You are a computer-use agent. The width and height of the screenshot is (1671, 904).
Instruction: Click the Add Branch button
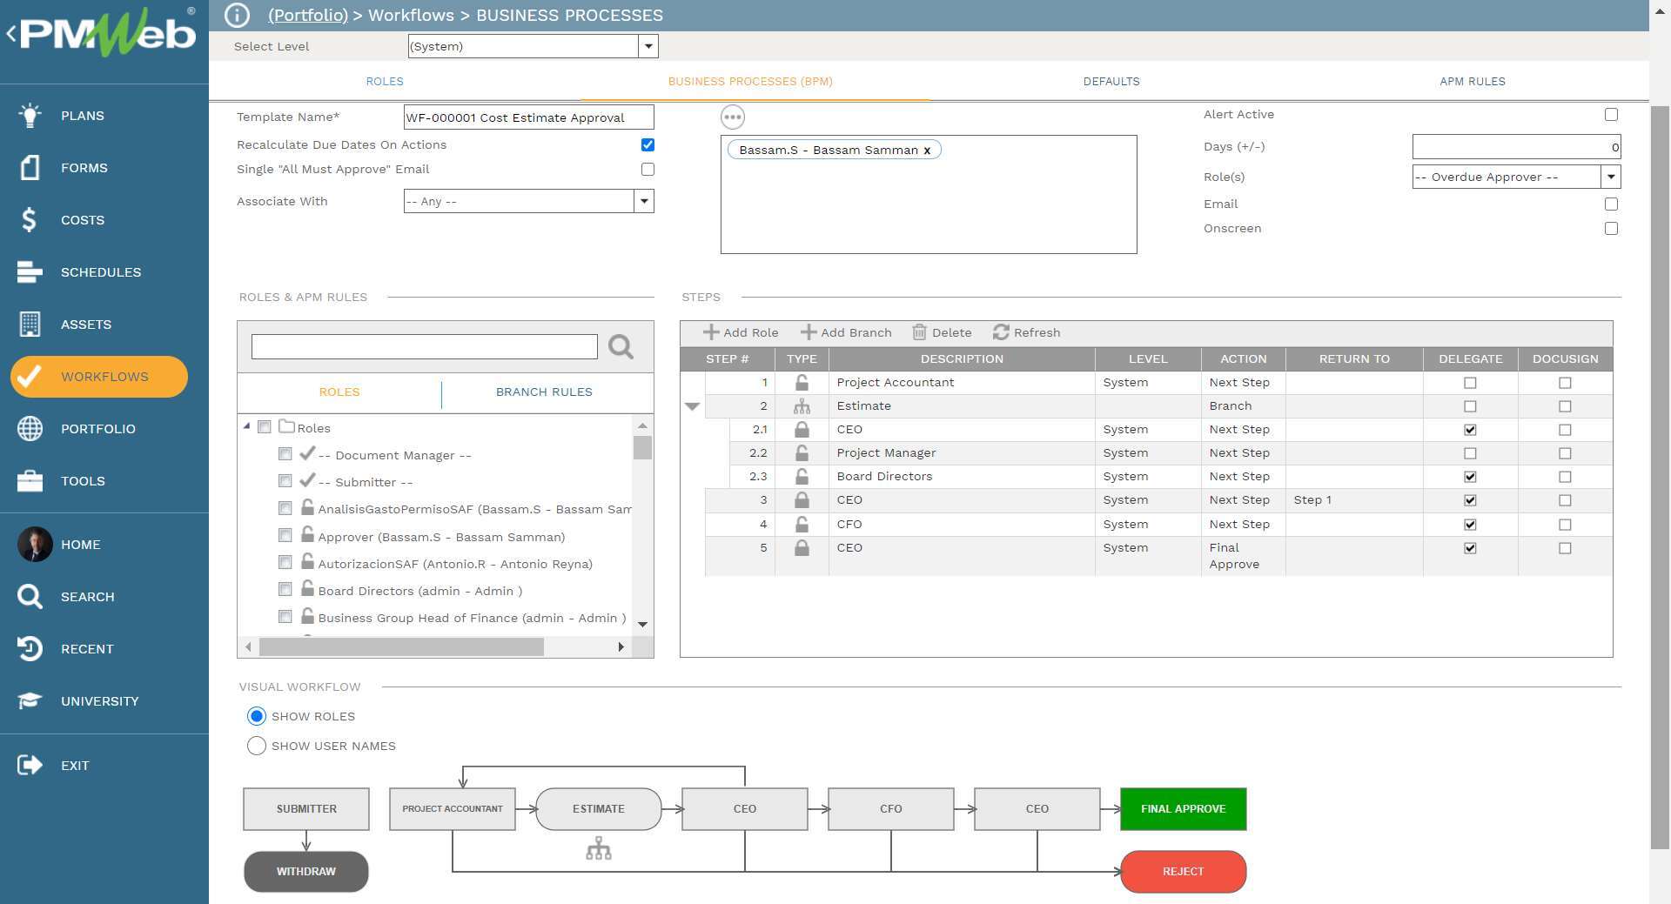846,332
